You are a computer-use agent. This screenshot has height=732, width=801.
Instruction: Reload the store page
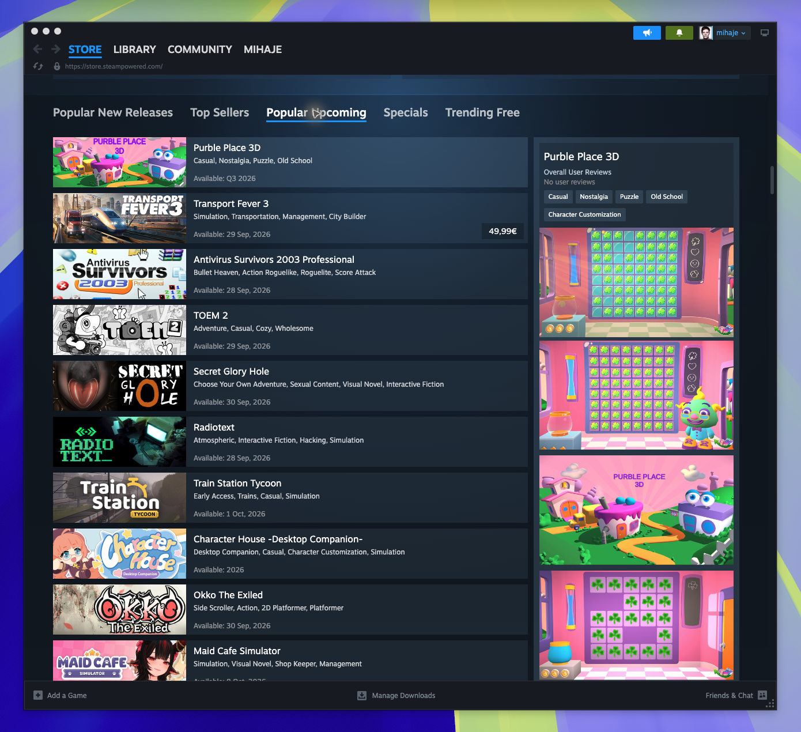coord(38,66)
